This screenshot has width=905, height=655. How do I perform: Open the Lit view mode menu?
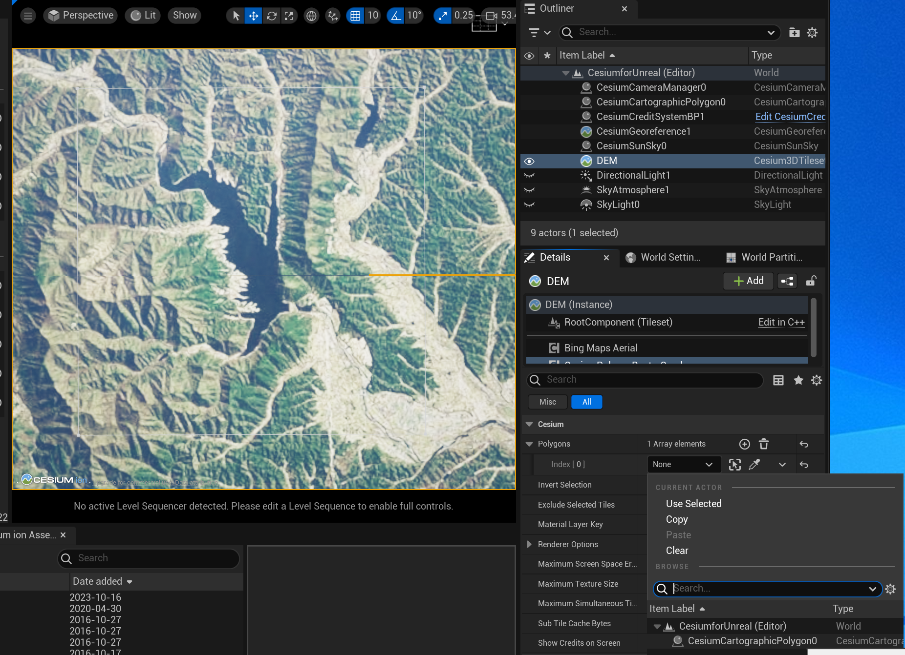tap(143, 16)
